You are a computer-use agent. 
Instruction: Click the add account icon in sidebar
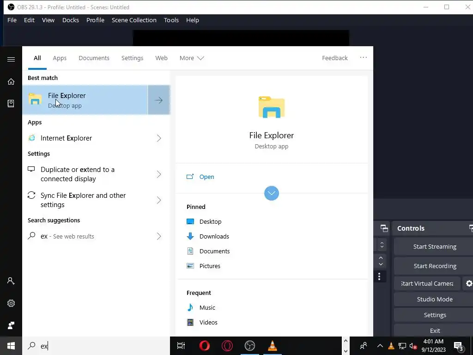11,281
